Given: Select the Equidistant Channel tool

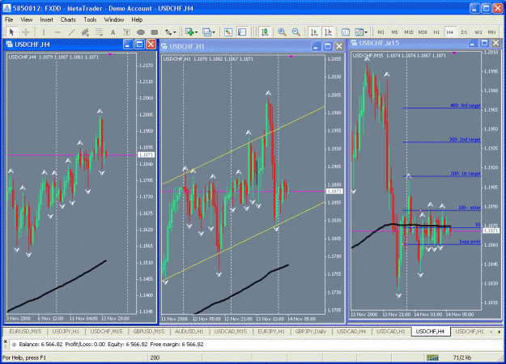Looking at the screenshot, I should (85, 32).
